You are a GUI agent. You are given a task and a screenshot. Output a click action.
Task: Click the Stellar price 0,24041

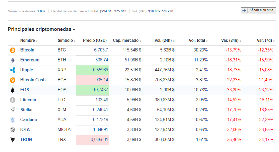(x=101, y=110)
